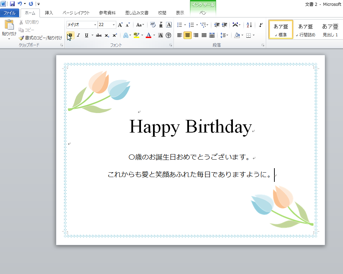Click the Sort A-Z icon

[x=249, y=25]
